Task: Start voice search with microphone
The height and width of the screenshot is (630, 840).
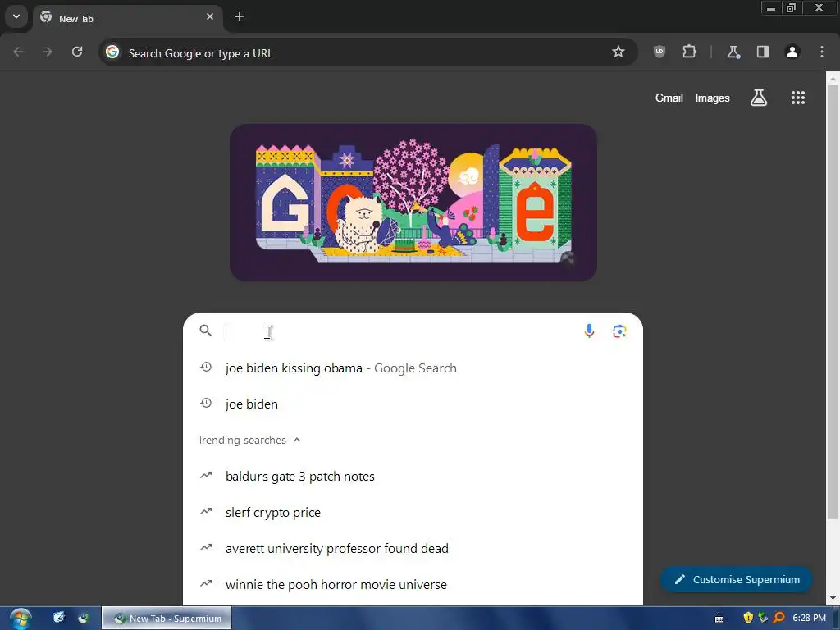Action: tap(589, 331)
